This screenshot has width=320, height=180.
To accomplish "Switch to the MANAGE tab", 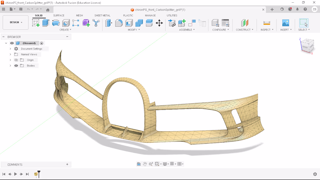I will [150, 15].
